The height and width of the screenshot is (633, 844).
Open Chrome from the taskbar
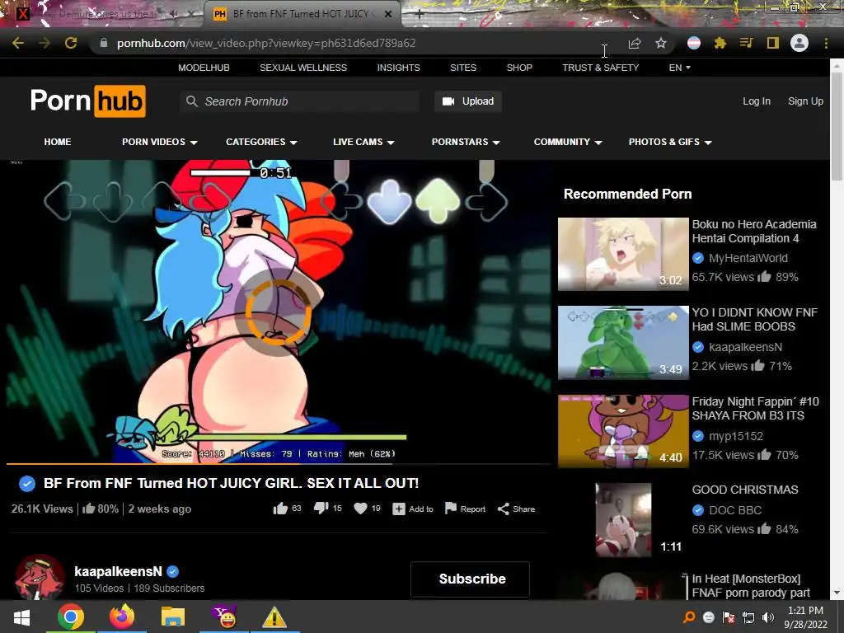coord(71,617)
